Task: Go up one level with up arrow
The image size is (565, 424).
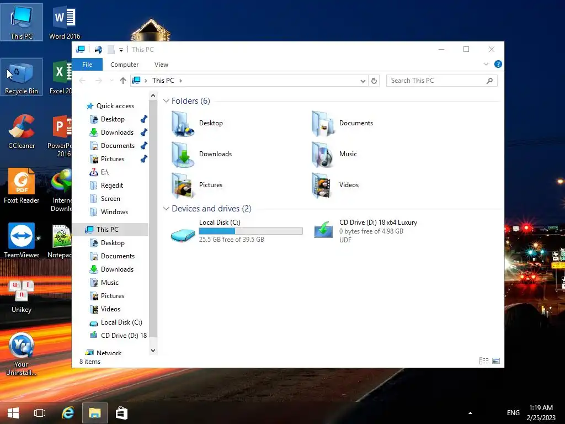Action: pos(123,81)
